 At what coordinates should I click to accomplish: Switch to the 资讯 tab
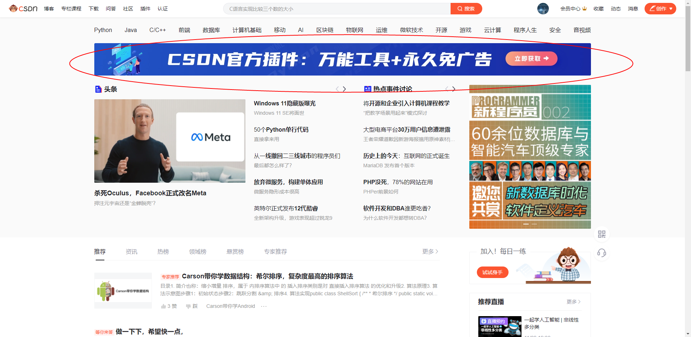(x=131, y=252)
